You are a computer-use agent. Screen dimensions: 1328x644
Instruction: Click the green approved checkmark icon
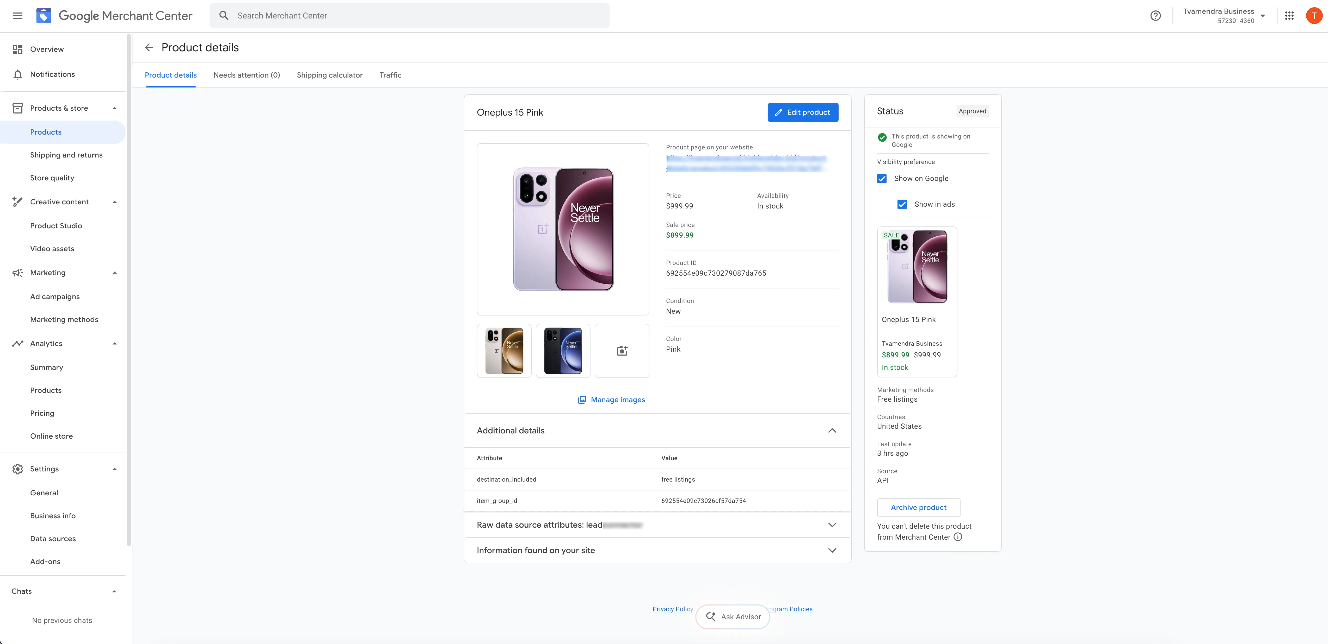pos(882,137)
